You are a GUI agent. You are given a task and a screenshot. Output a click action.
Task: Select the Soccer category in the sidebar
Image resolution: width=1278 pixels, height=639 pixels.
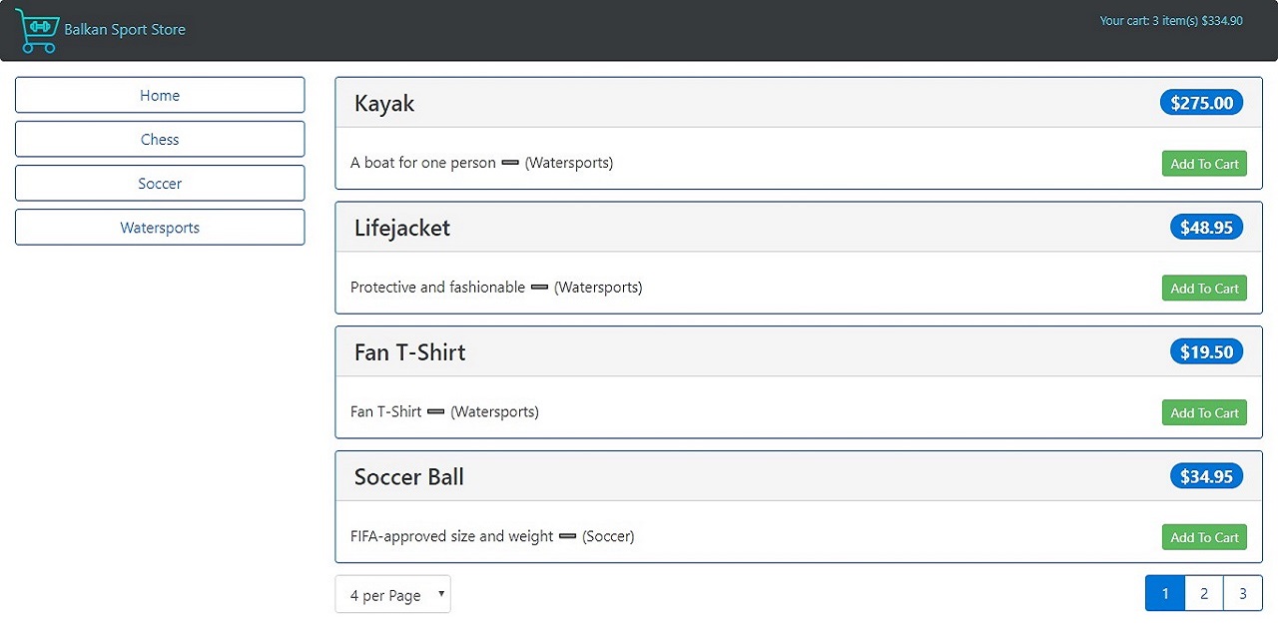click(x=160, y=183)
